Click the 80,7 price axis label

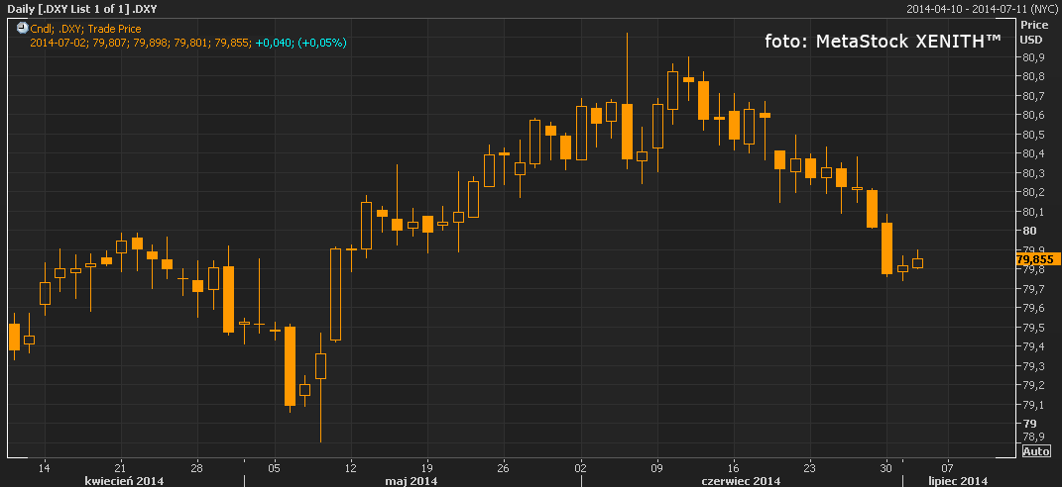pyautogui.click(x=1032, y=96)
